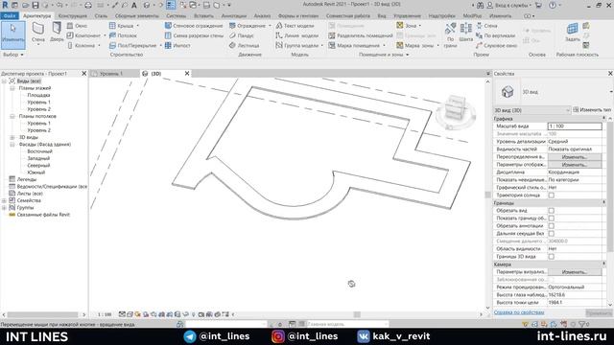The height and width of the screenshot is (345, 614).
Task: Select the Дверь (Door) tool
Action: (x=57, y=32)
